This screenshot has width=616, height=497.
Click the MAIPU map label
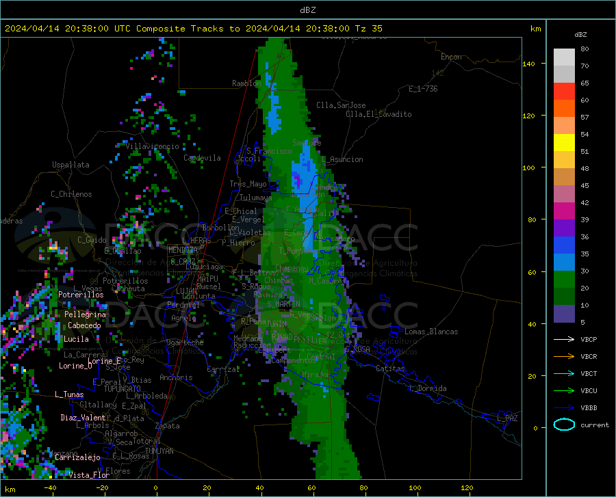[207, 278]
